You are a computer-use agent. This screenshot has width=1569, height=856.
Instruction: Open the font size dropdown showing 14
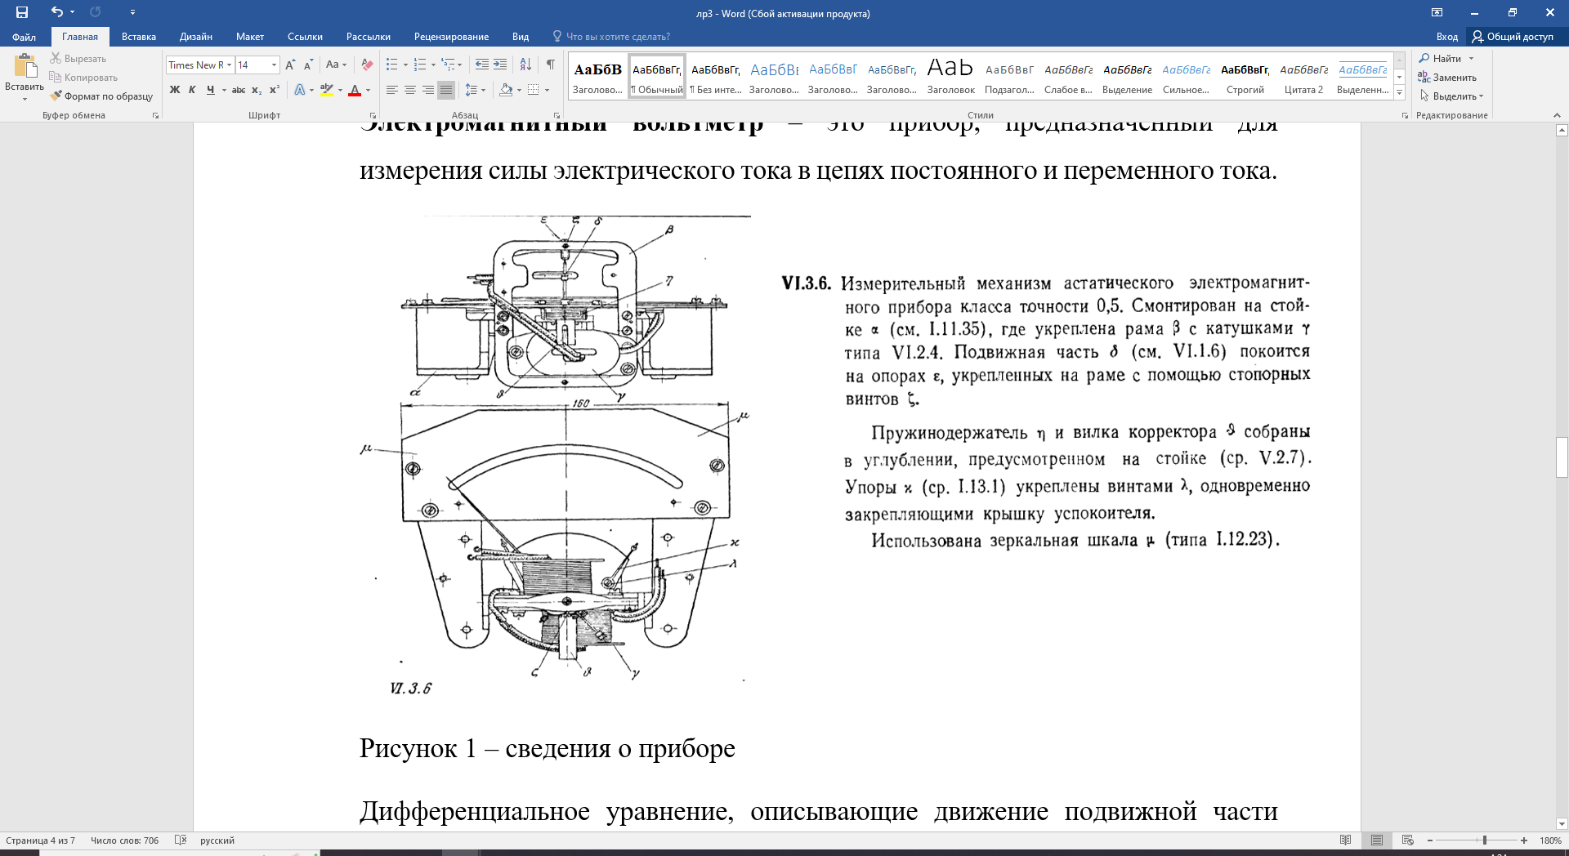click(x=274, y=65)
